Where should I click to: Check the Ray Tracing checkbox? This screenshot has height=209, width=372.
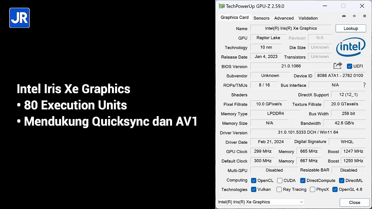click(279, 190)
